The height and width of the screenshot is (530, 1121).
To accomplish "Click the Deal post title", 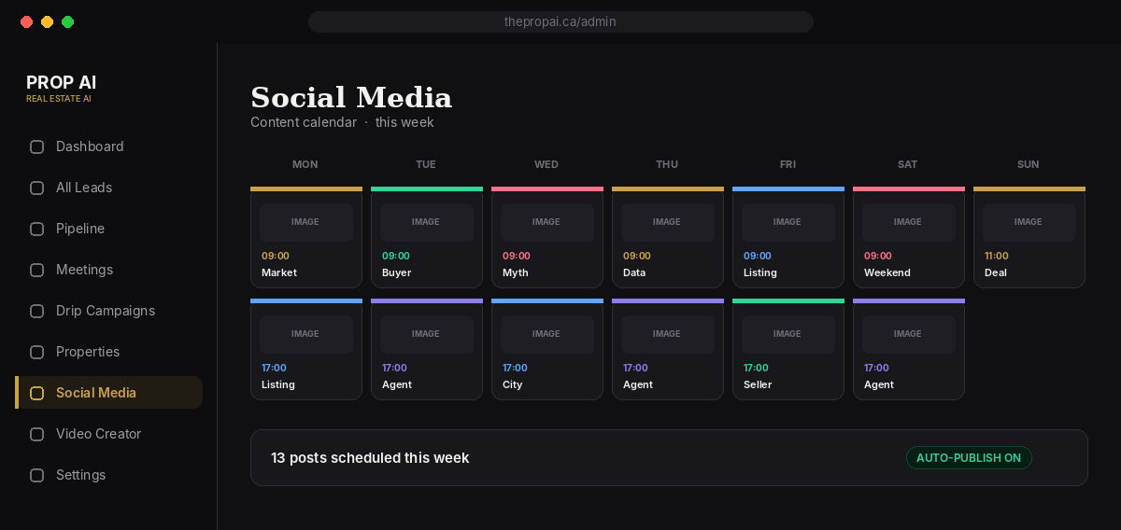I will click(996, 272).
